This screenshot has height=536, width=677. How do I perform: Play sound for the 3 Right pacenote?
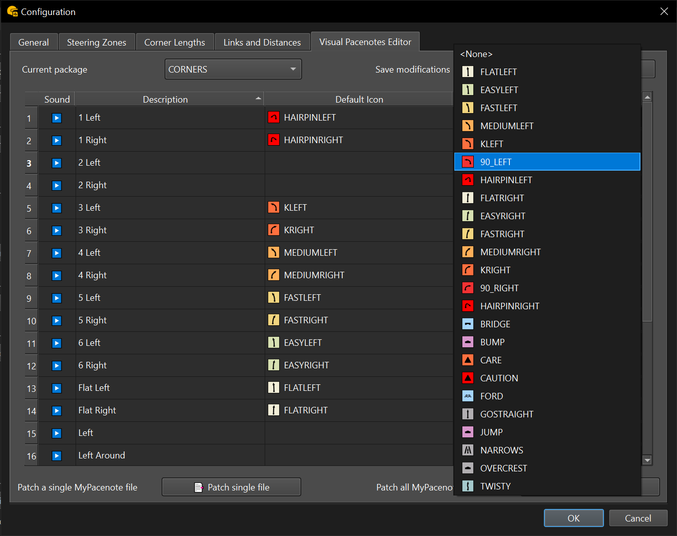pyautogui.click(x=57, y=231)
